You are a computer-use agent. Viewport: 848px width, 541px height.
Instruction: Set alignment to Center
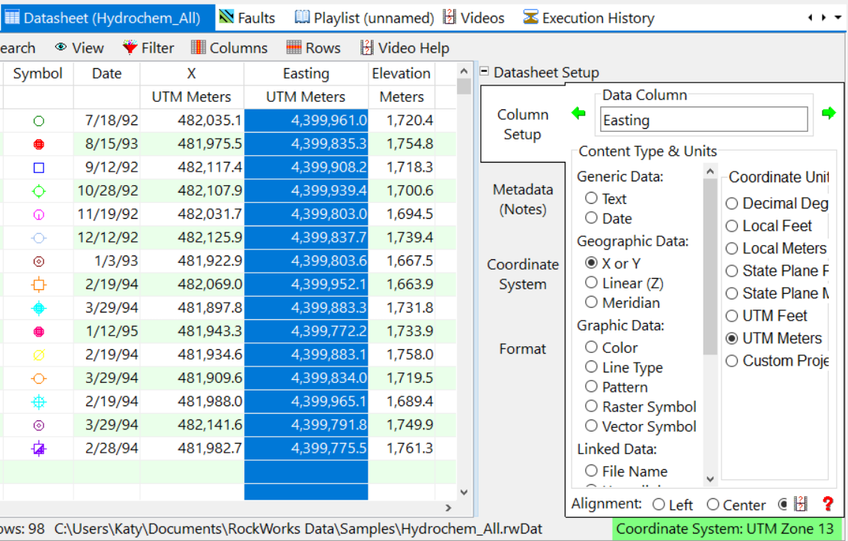pos(713,505)
